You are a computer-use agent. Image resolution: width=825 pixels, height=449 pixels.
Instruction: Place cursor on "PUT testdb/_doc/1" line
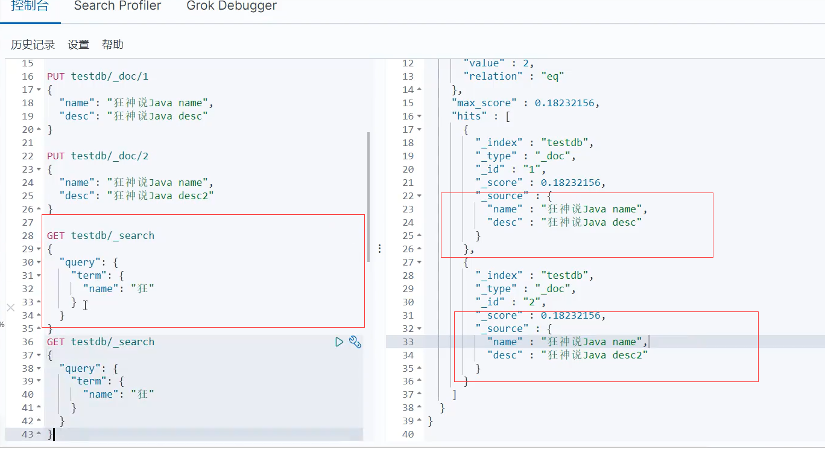(x=98, y=77)
